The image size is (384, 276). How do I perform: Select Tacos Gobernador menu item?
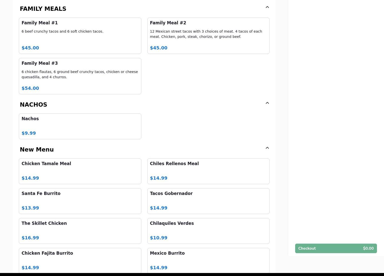pyautogui.click(x=208, y=201)
